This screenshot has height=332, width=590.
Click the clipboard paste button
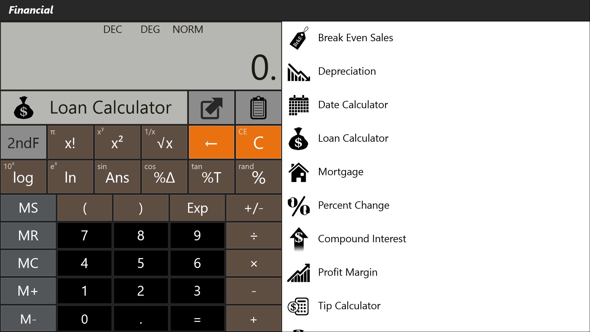coord(258,107)
